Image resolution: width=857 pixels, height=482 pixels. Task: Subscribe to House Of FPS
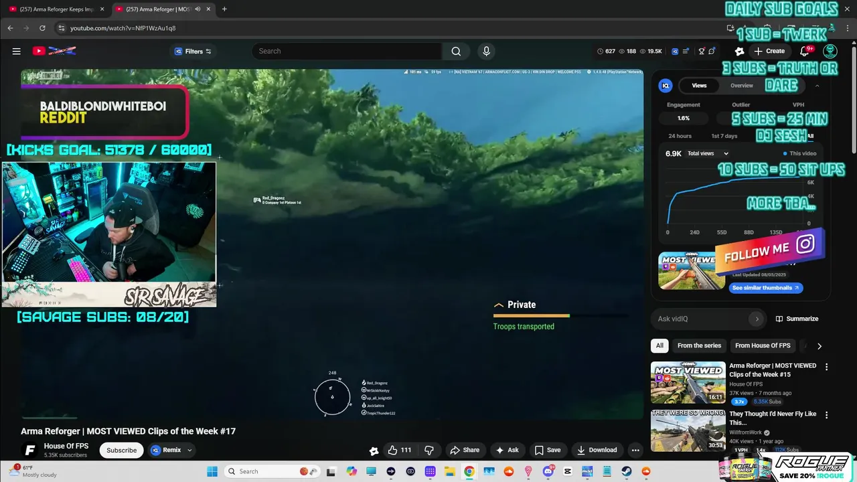pyautogui.click(x=122, y=450)
